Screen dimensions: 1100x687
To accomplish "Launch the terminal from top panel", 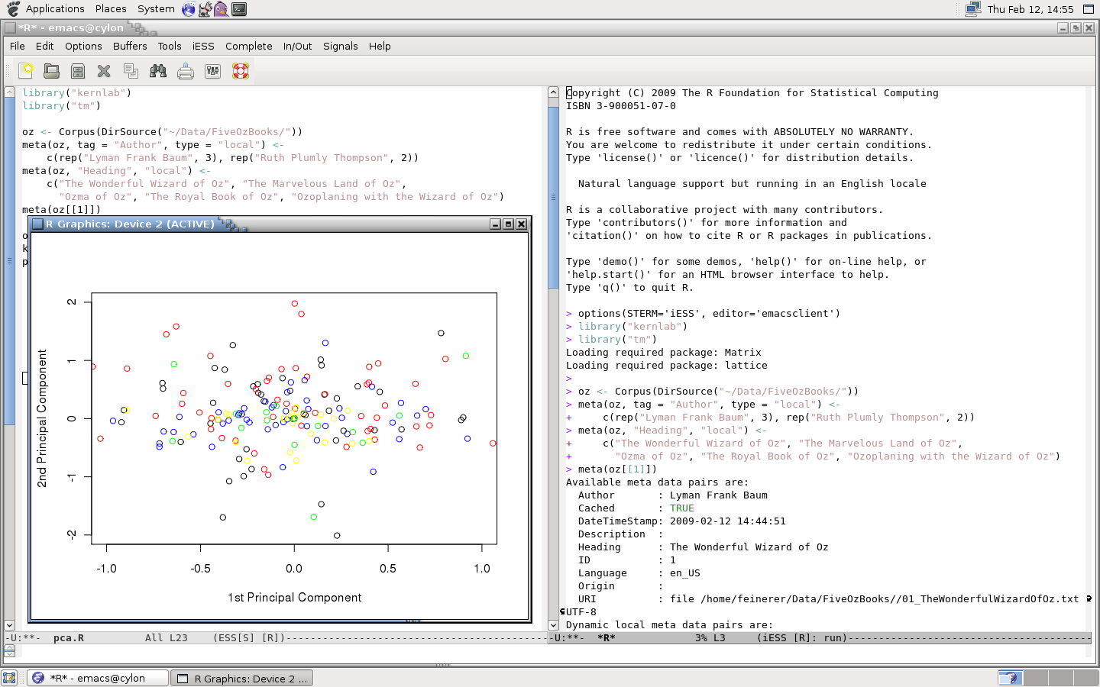I will [239, 9].
